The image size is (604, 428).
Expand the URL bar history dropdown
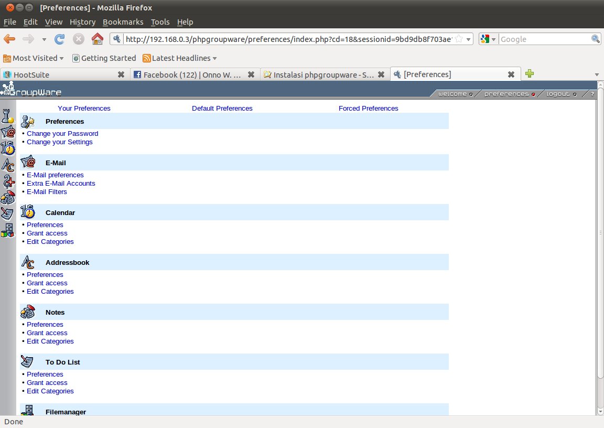[468, 39]
